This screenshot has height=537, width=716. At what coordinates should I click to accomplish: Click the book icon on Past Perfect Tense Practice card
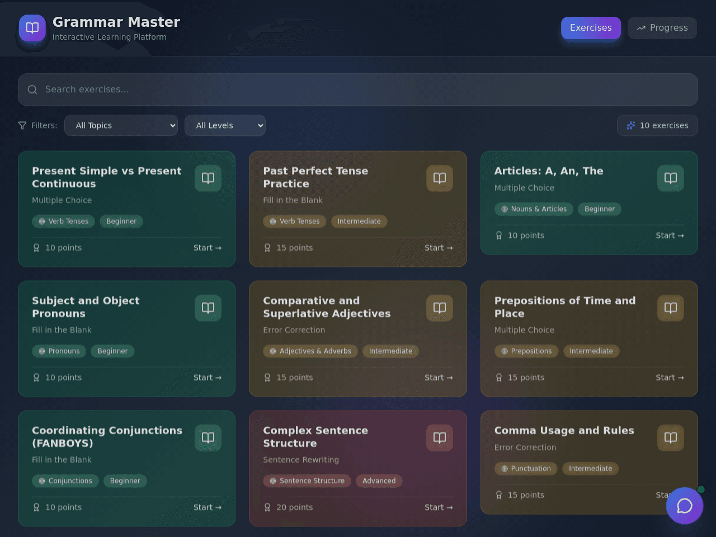[440, 178]
